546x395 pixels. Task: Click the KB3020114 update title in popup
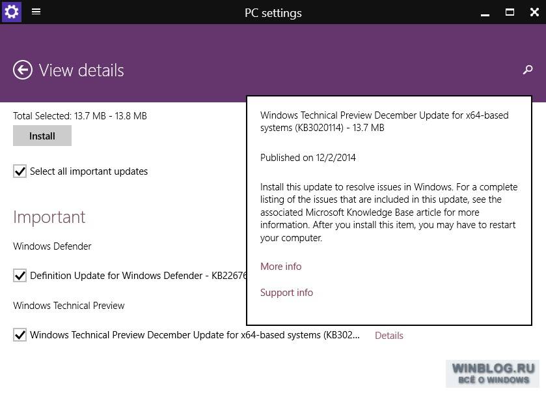[x=385, y=121]
